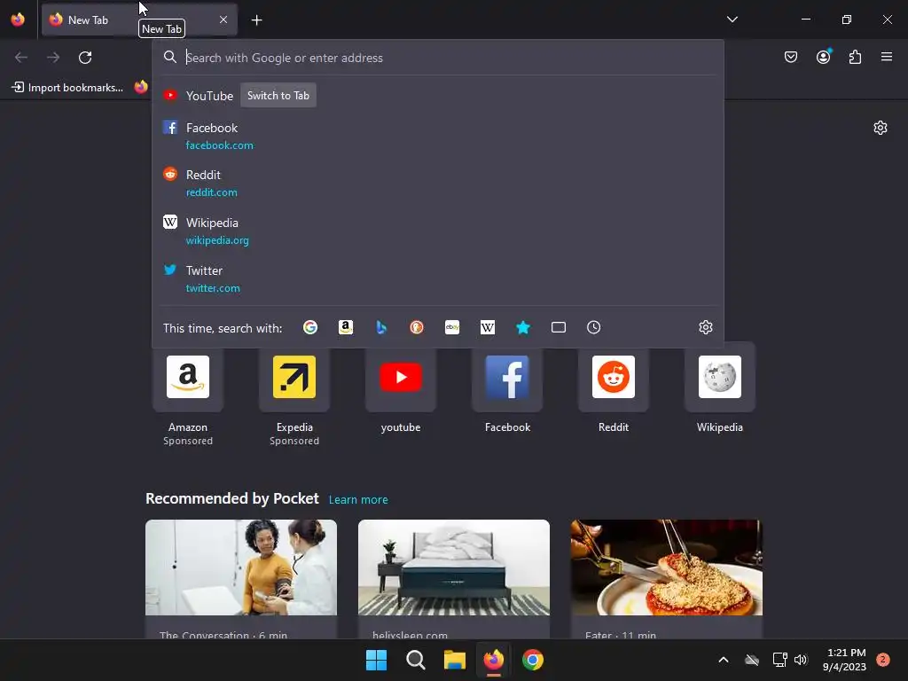The height and width of the screenshot is (681, 908).
Task: Search this time with Amazon icon
Action: (x=346, y=328)
